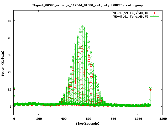Click the y-axis tick label 40
Screen dimensions: 168x126
tap(9, 38)
